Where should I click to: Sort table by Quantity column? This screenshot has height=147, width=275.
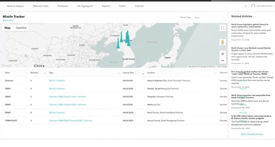[x=34, y=73]
